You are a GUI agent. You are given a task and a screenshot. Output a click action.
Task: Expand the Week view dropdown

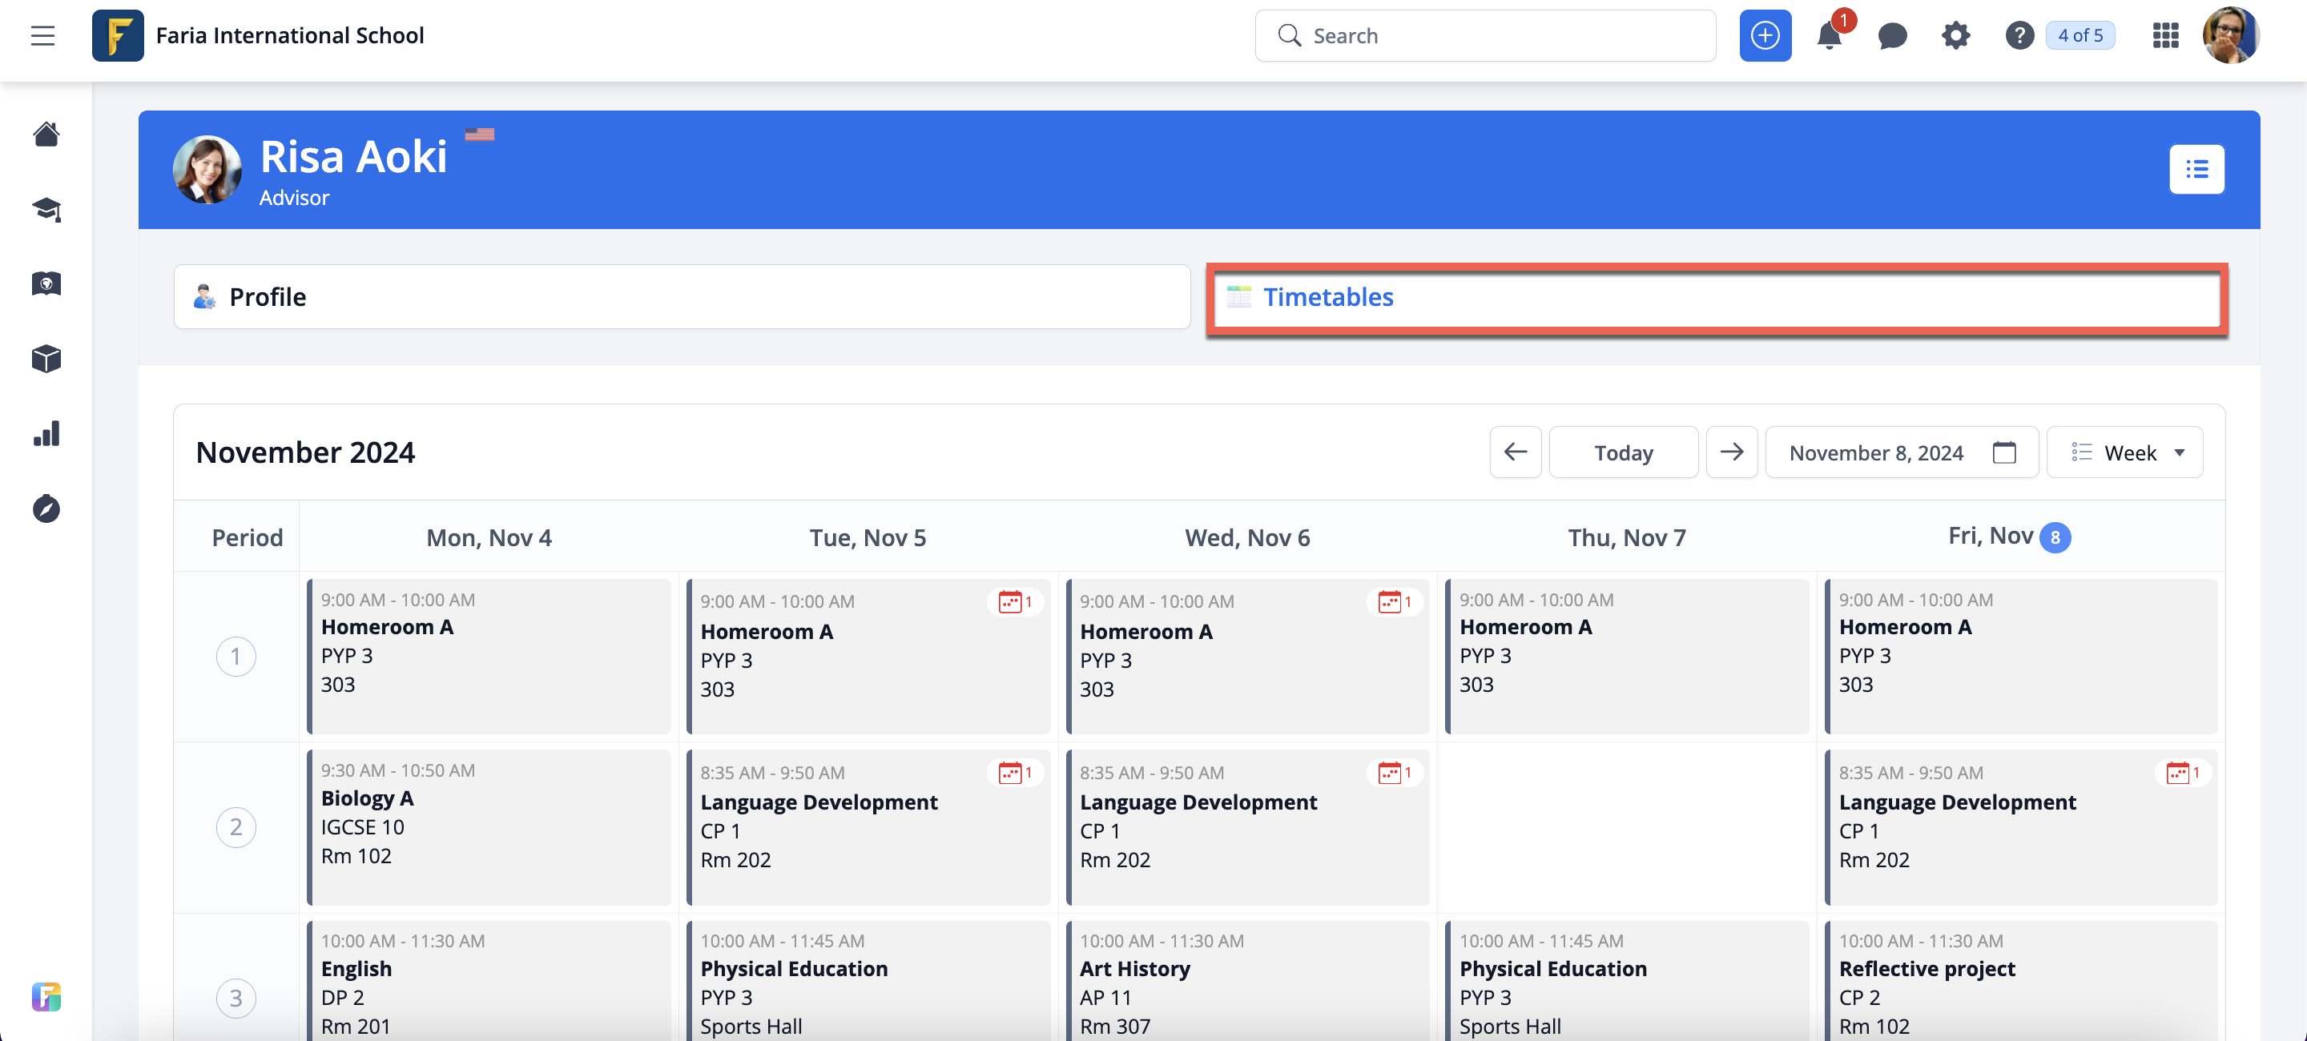(2124, 453)
